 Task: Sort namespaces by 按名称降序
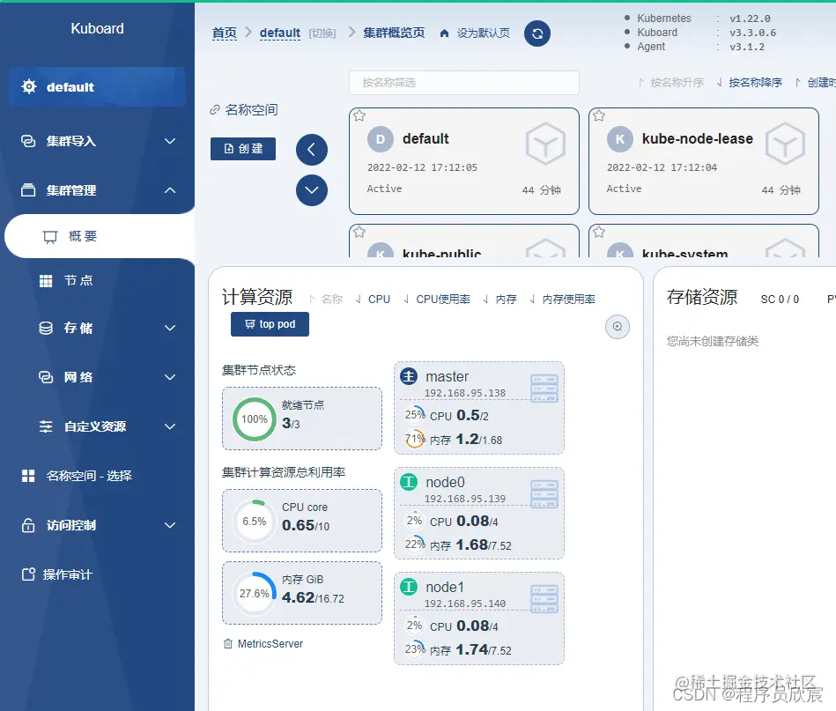click(x=750, y=82)
